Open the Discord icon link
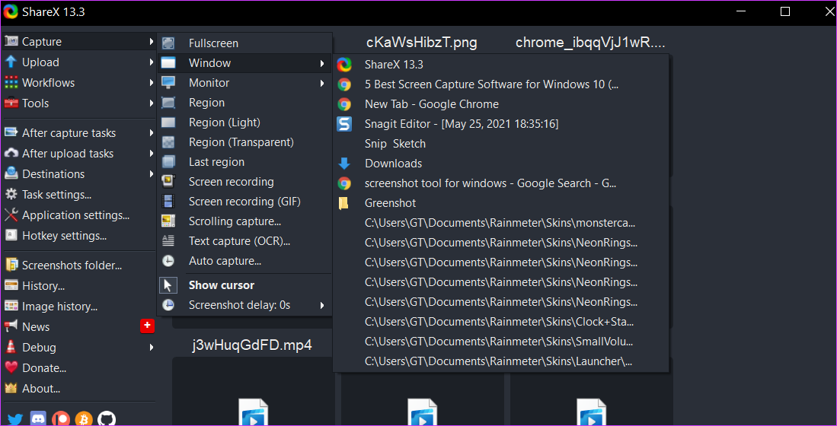837x426 pixels. click(38, 419)
